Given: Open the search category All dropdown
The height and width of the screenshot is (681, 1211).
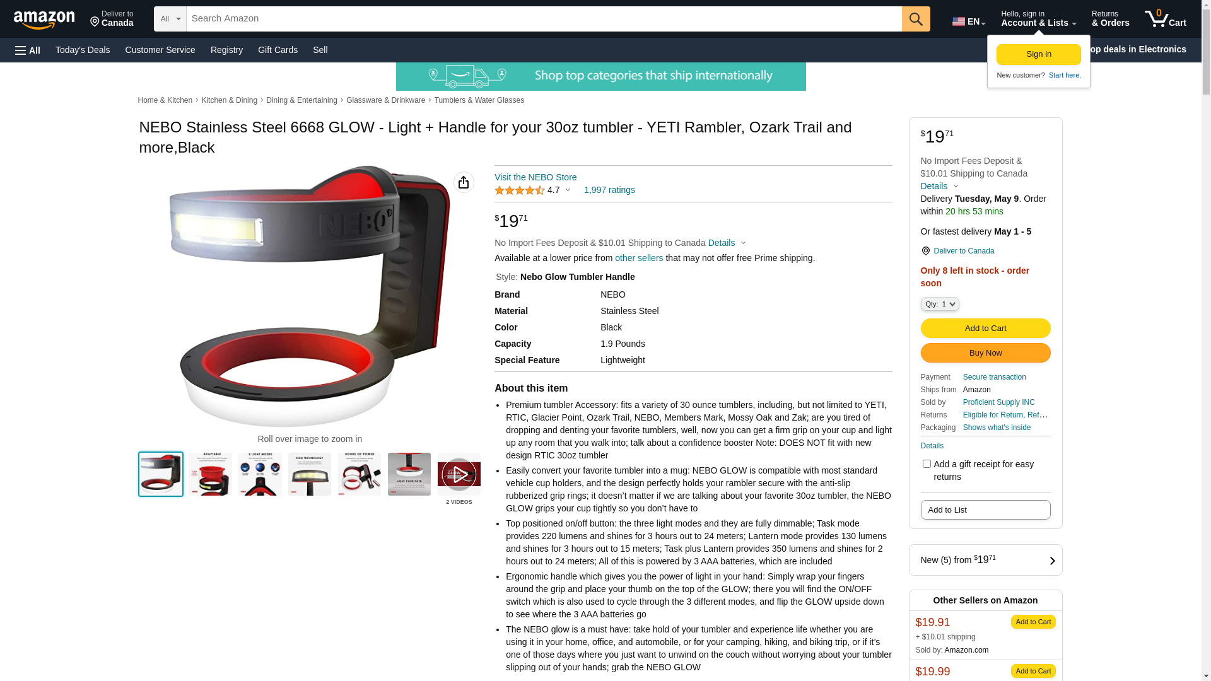Looking at the screenshot, I should click(170, 19).
